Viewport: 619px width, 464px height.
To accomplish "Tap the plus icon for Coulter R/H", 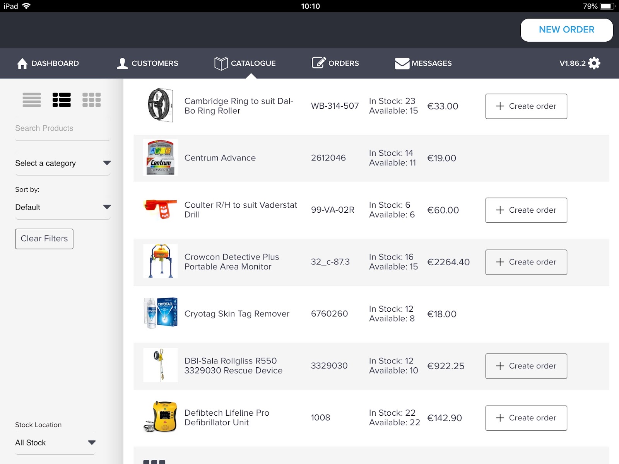I will [x=500, y=210].
